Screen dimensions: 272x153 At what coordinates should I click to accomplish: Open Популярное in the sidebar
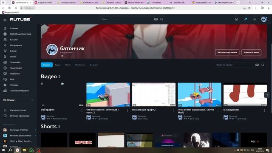[16, 45]
